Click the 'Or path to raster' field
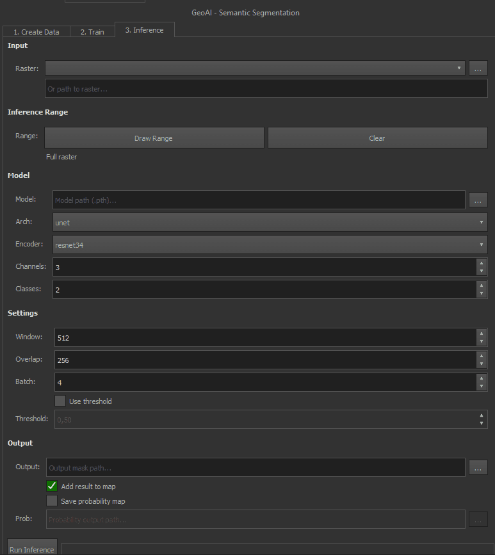The height and width of the screenshot is (555, 495). [x=266, y=88]
